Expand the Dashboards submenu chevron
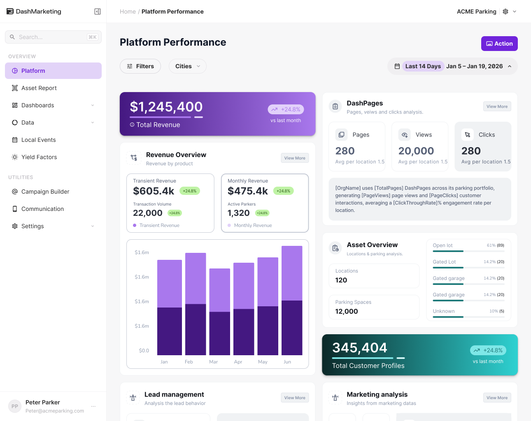 pos(93,105)
